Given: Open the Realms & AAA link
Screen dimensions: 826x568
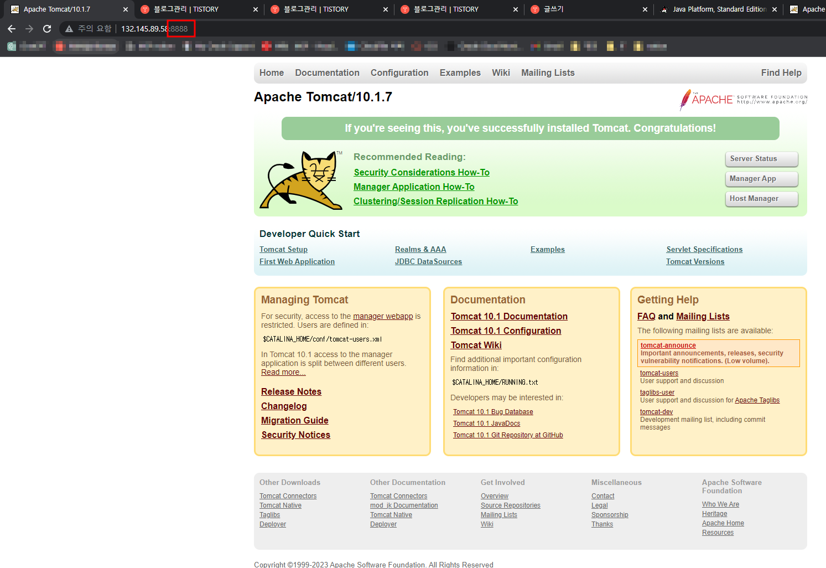Looking at the screenshot, I should point(420,250).
